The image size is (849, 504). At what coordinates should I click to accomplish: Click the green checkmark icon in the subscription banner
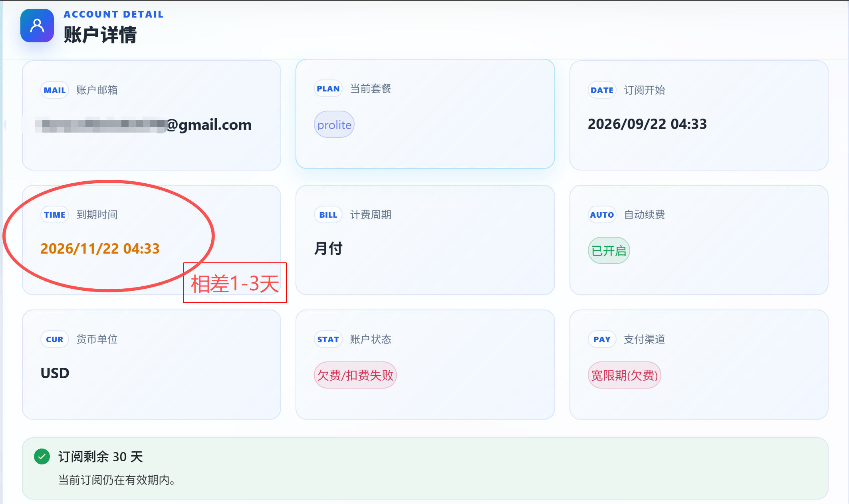[x=42, y=456]
